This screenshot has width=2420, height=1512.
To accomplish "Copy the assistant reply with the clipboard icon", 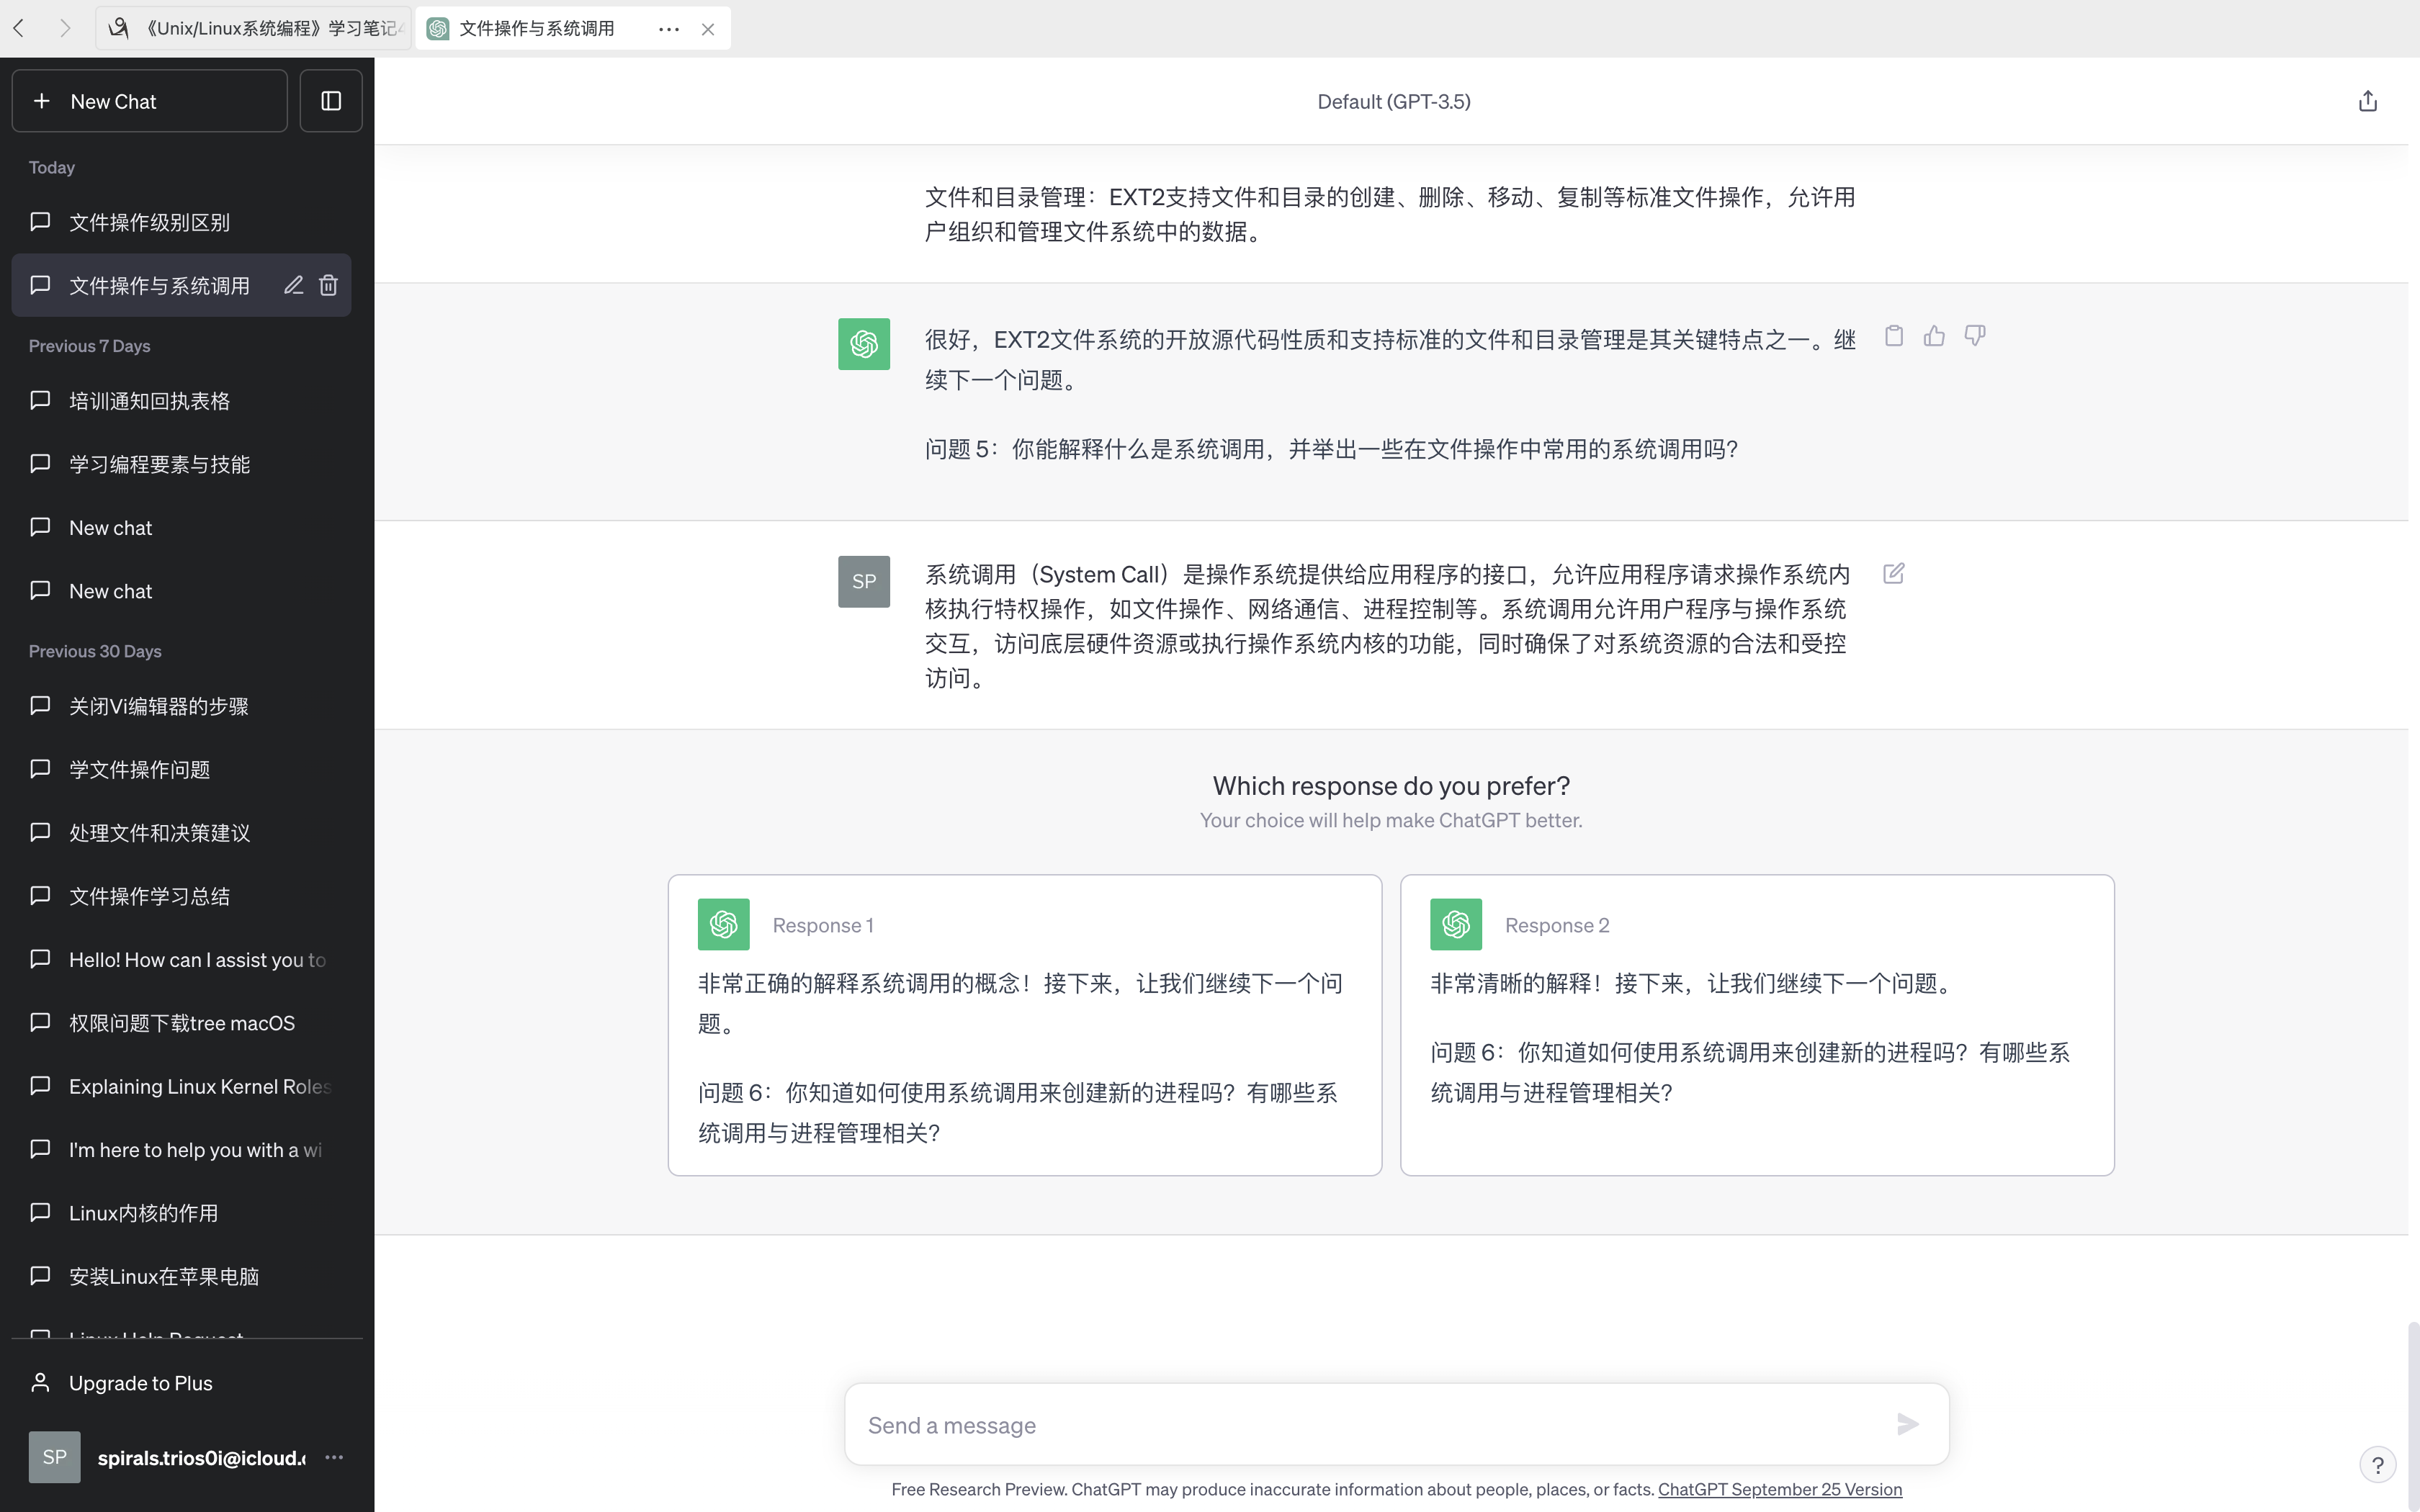I will [x=1893, y=336].
